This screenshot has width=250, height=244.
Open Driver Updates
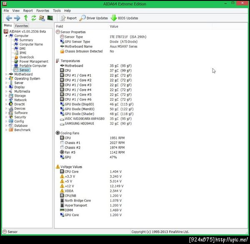[94, 18]
